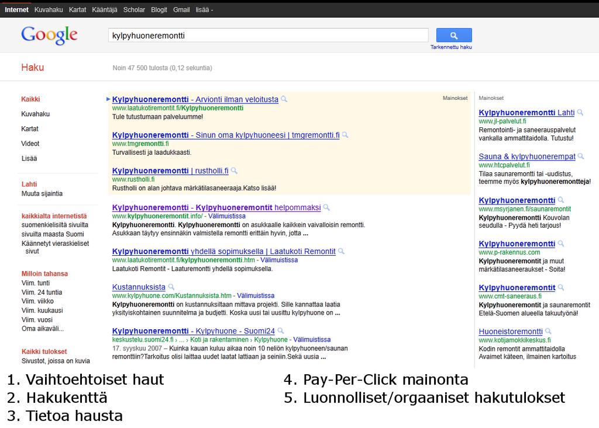Viewport: 599px width, 428px height.
Task: Select Kuvahaku in the left sidebar
Action: [36, 114]
